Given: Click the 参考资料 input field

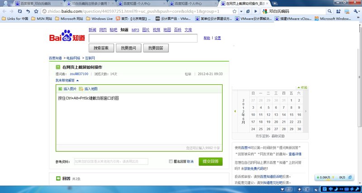Looking at the screenshot, I should 111,162.
